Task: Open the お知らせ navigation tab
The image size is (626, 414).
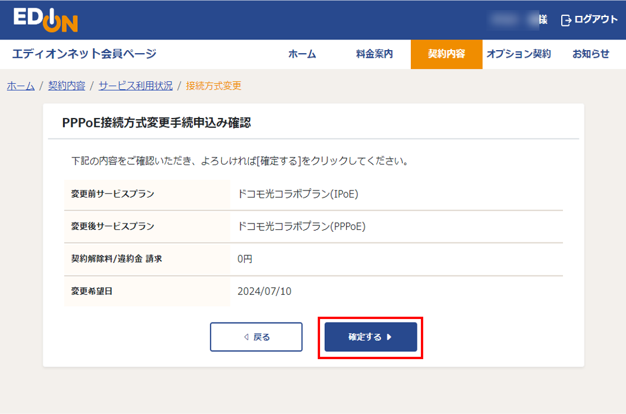Action: coord(591,54)
